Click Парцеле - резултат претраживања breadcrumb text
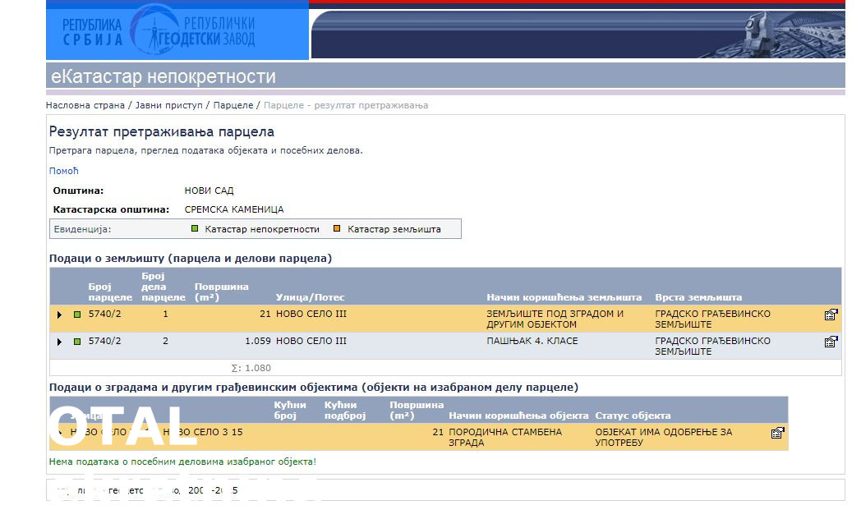 [346, 105]
